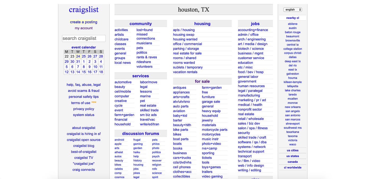Image resolution: width=371 pixels, height=179 pixels.
Task: Click create a posting
Action: pos(84,22)
